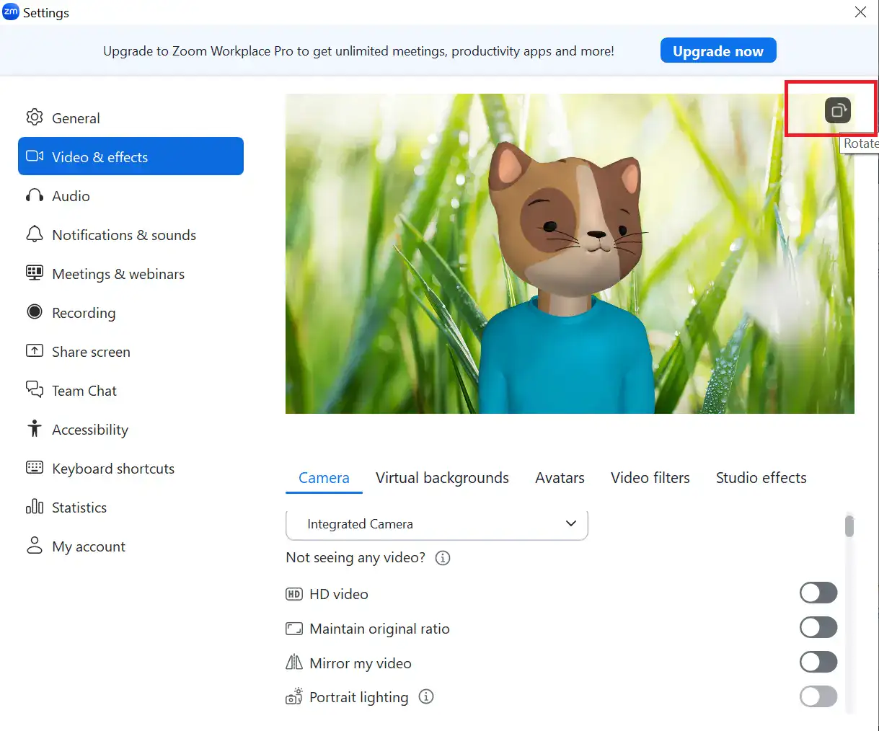Viewport: 879px width, 731px height.
Task: Turn on Maintain original ratio switch
Action: click(x=818, y=627)
